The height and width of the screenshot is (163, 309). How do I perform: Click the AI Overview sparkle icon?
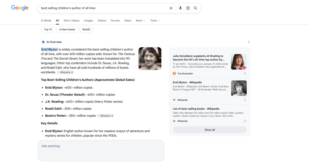point(43,42)
